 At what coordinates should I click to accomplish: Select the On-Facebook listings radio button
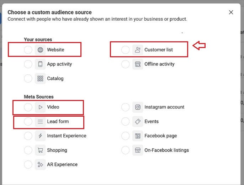click(x=126, y=150)
